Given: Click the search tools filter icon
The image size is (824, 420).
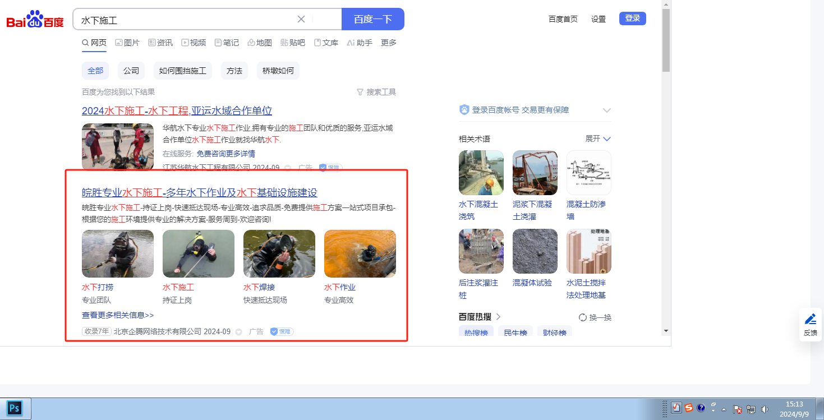Looking at the screenshot, I should pyautogui.click(x=360, y=92).
